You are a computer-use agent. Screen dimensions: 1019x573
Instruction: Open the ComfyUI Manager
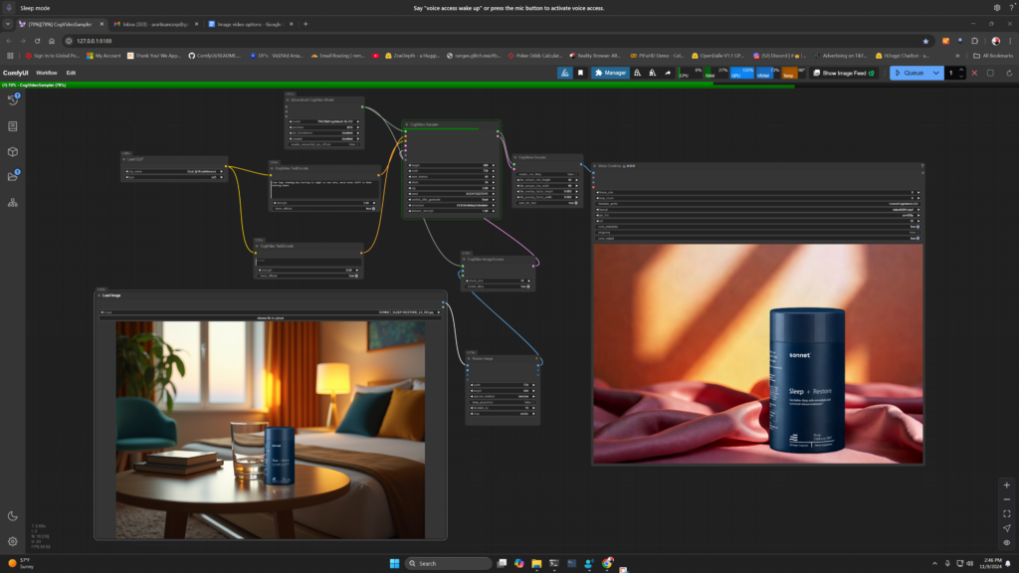[x=610, y=73]
